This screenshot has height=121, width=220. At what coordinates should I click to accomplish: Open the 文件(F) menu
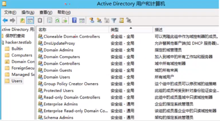[10, 12]
